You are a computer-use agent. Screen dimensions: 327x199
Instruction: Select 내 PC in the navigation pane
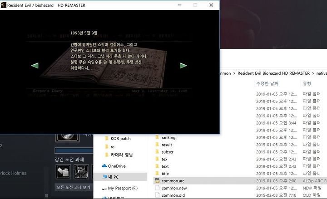(x=120, y=177)
